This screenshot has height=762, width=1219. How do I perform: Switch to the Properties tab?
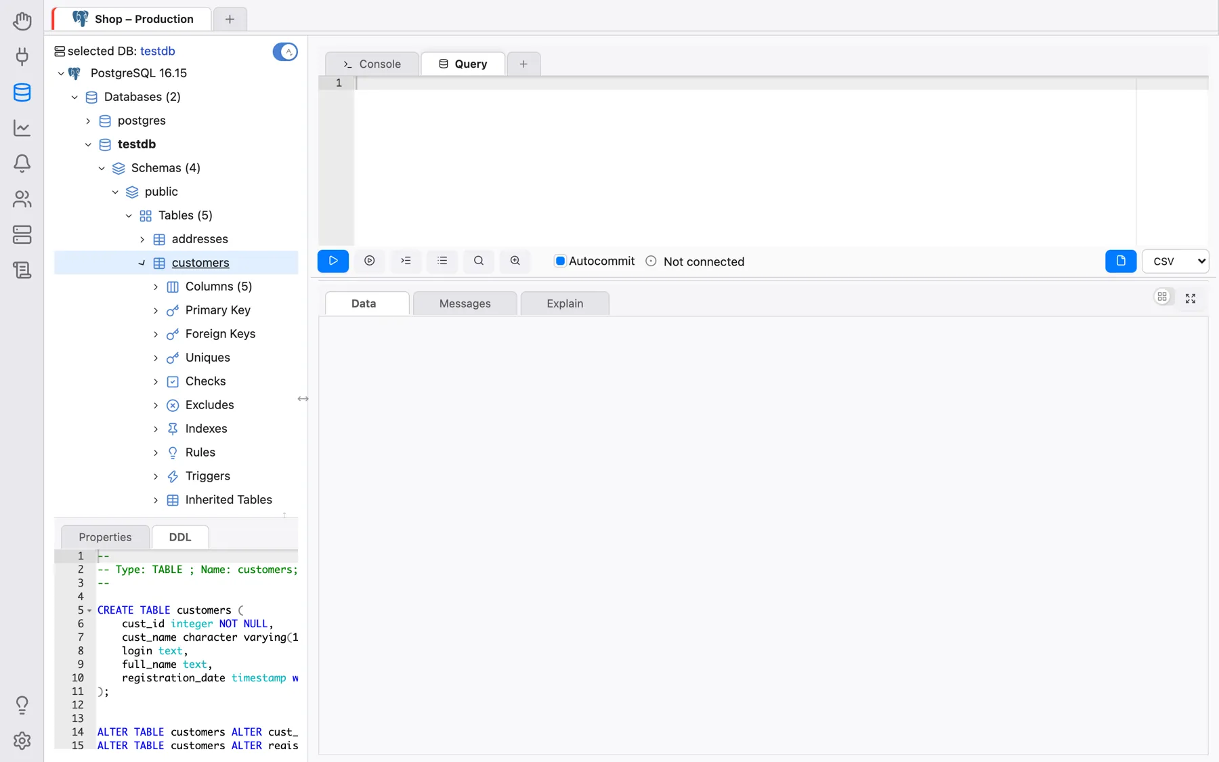tap(105, 537)
